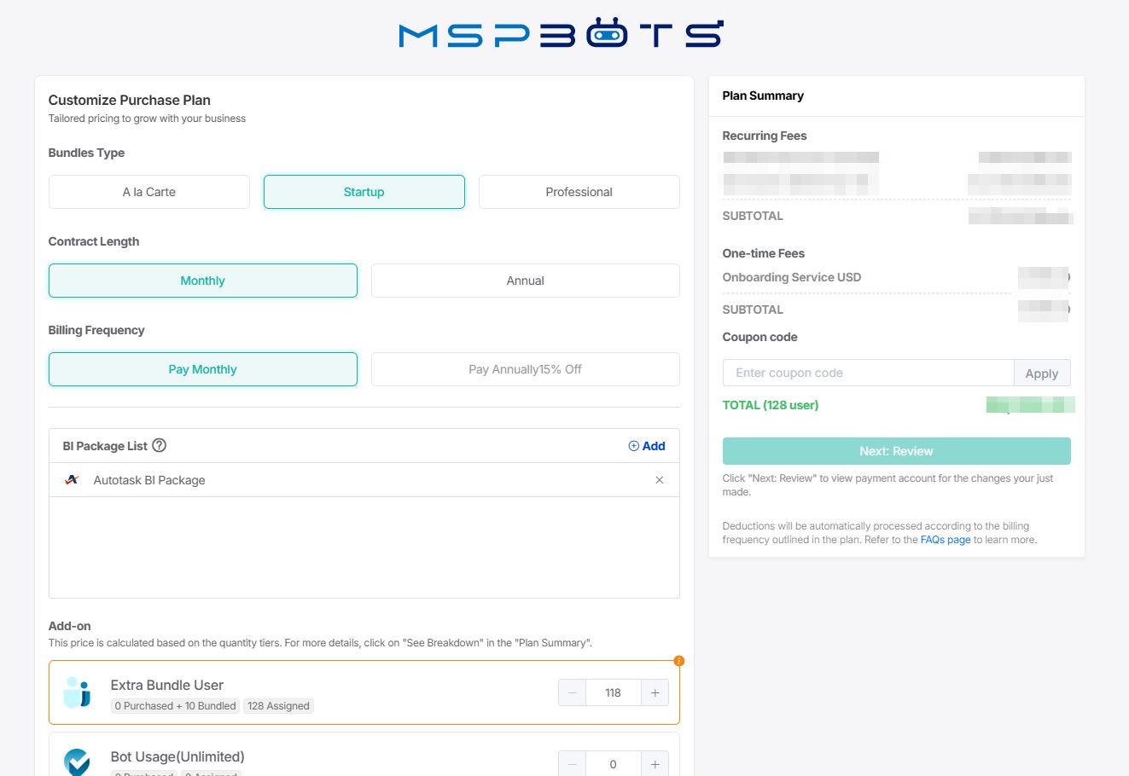Click the Next: Review button

896,451
